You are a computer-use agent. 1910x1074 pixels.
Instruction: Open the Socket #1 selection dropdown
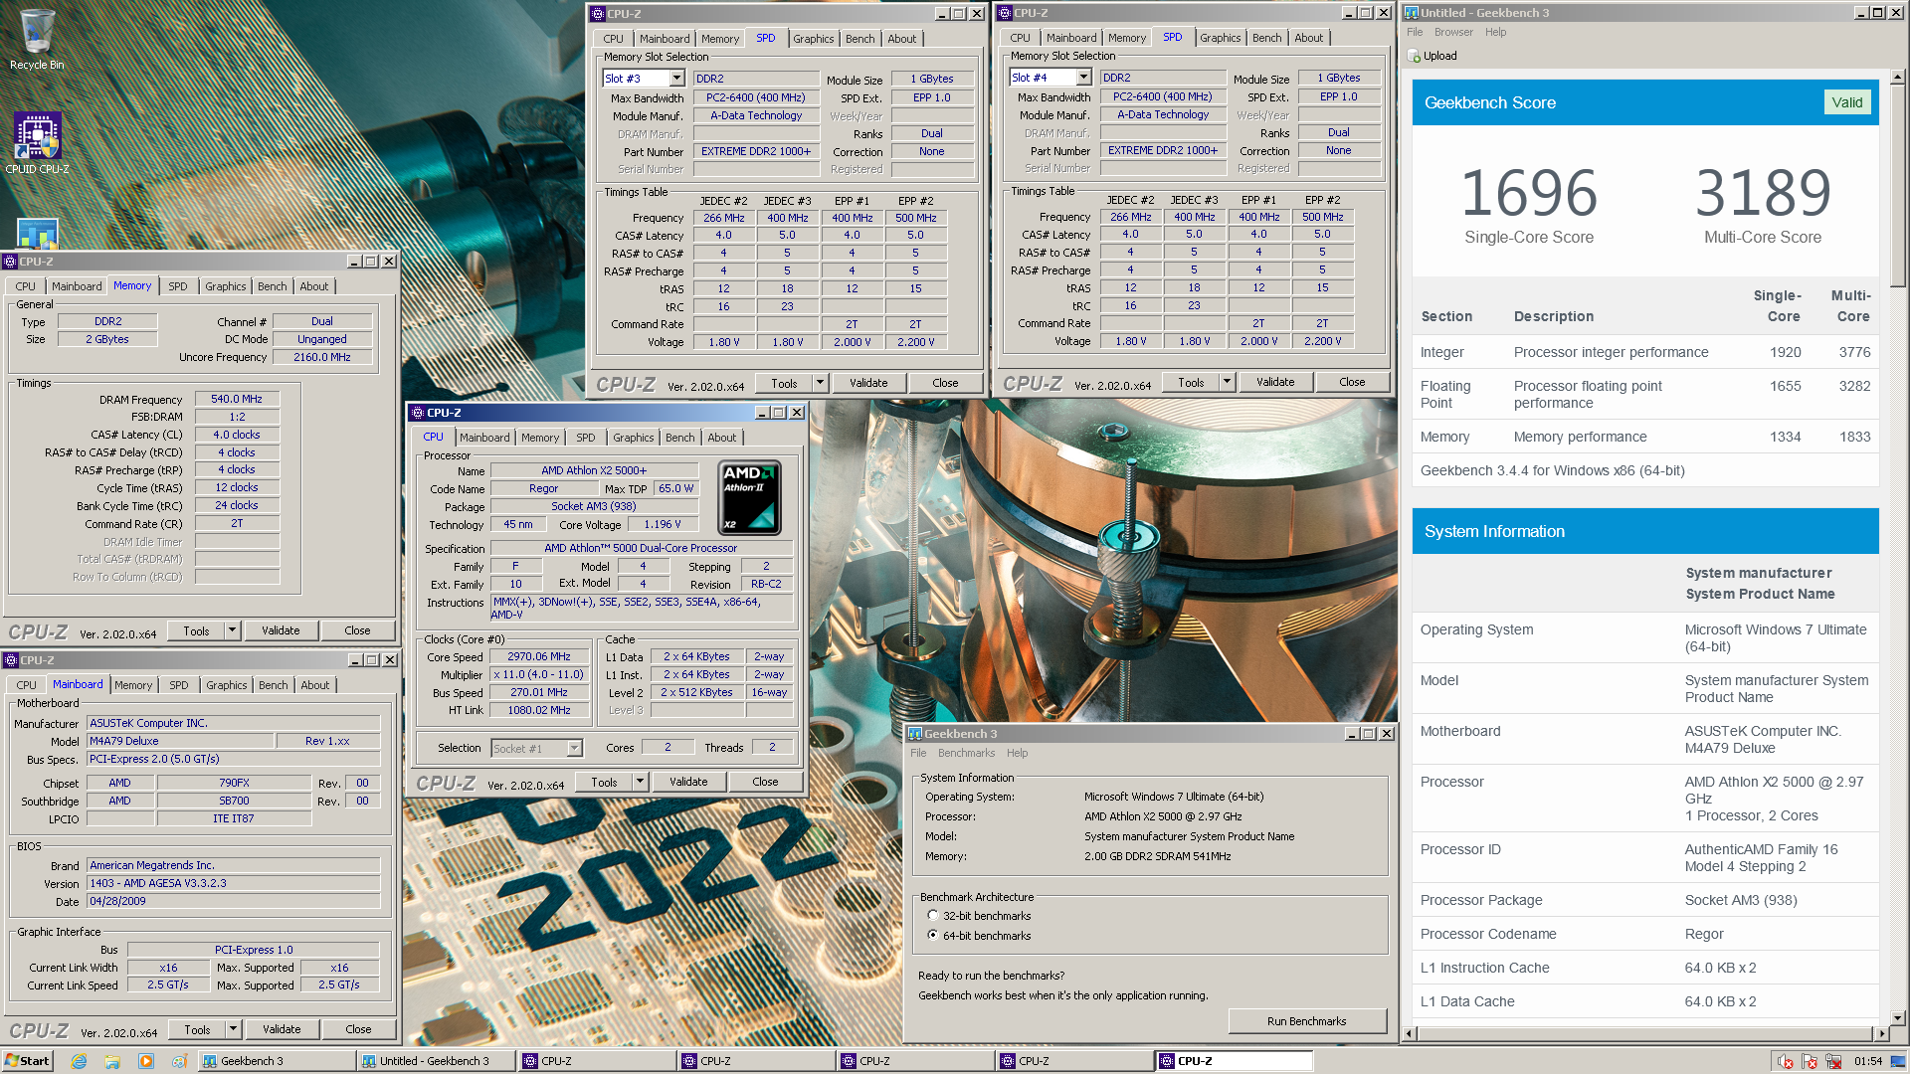click(574, 748)
